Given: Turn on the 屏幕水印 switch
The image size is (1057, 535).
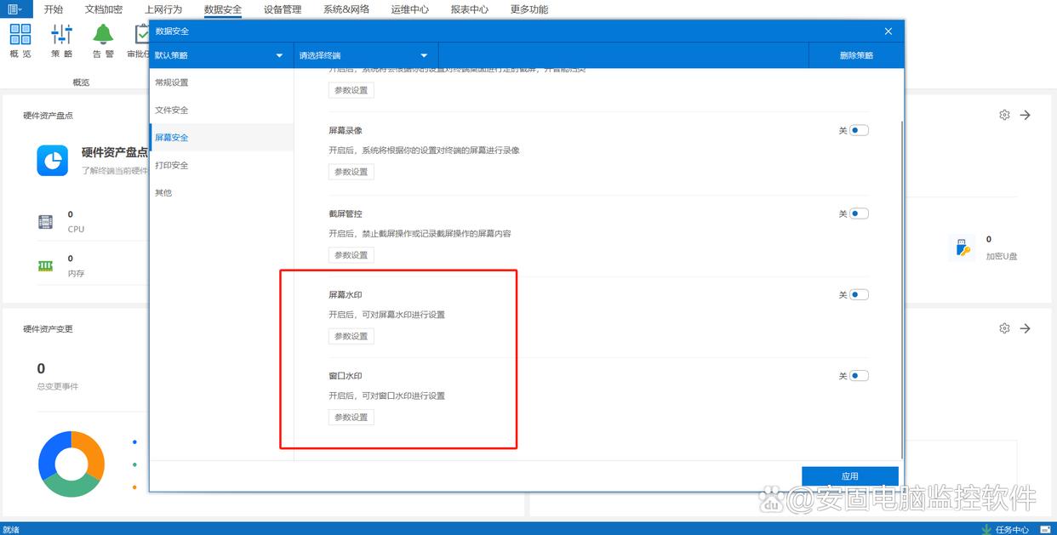Looking at the screenshot, I should [x=859, y=294].
